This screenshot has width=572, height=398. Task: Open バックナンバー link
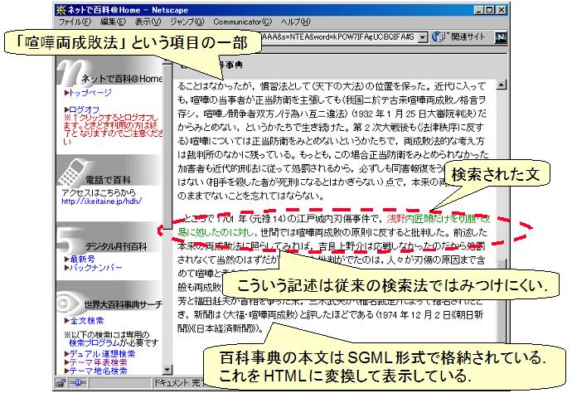click(96, 268)
